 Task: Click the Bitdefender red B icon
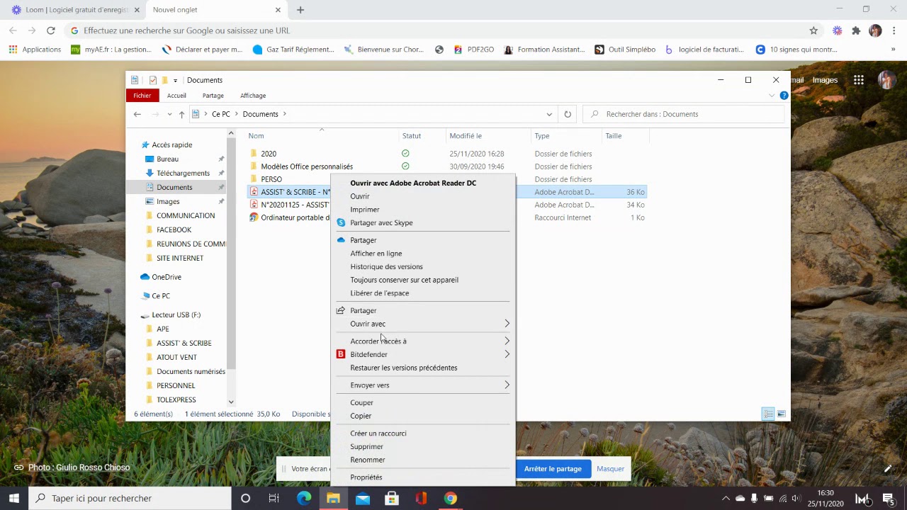click(x=341, y=354)
